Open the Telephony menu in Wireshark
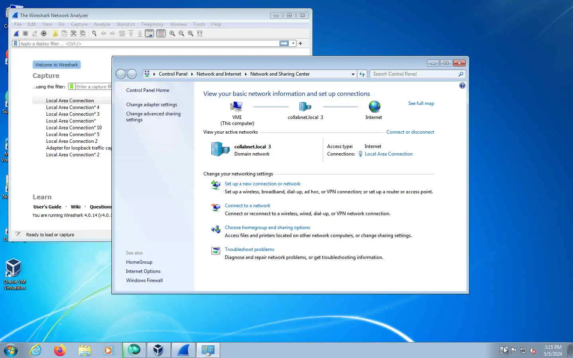The height and width of the screenshot is (358, 573). [x=152, y=24]
